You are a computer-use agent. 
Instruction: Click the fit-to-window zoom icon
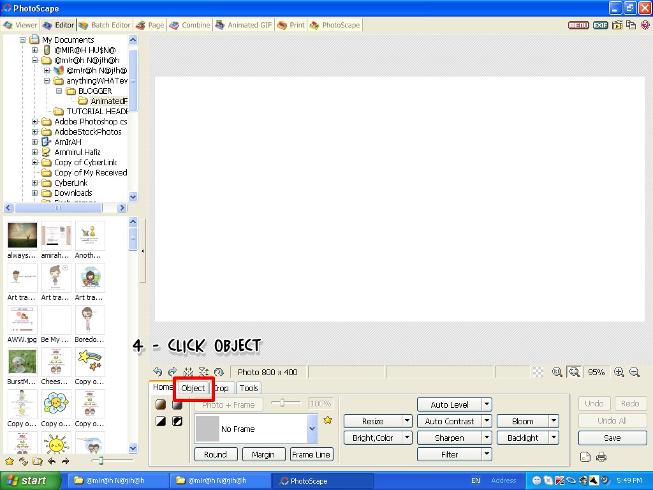pyautogui.click(x=575, y=372)
